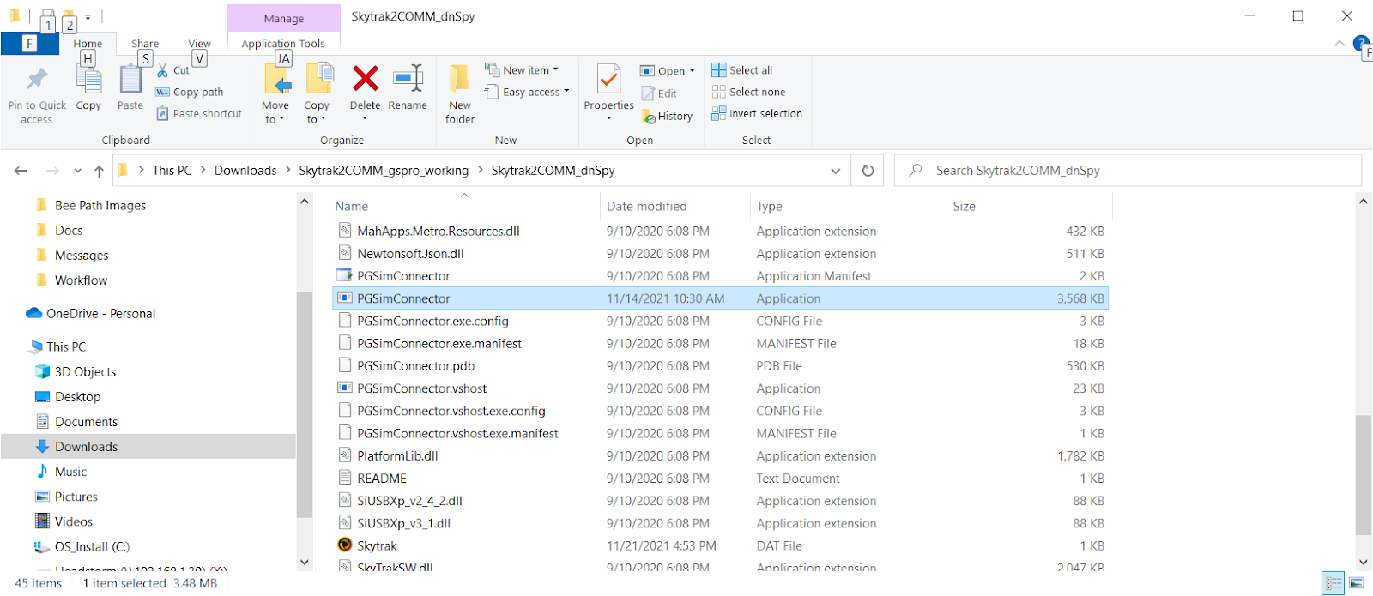The height and width of the screenshot is (596, 1373).
Task: Click the Search Skytrak2COMM_dnSpy box
Action: pyautogui.click(x=1128, y=171)
